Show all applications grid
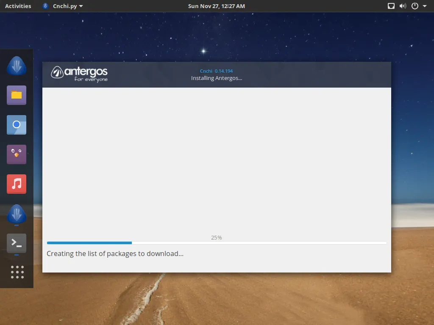The width and height of the screenshot is (434, 325). 17,272
